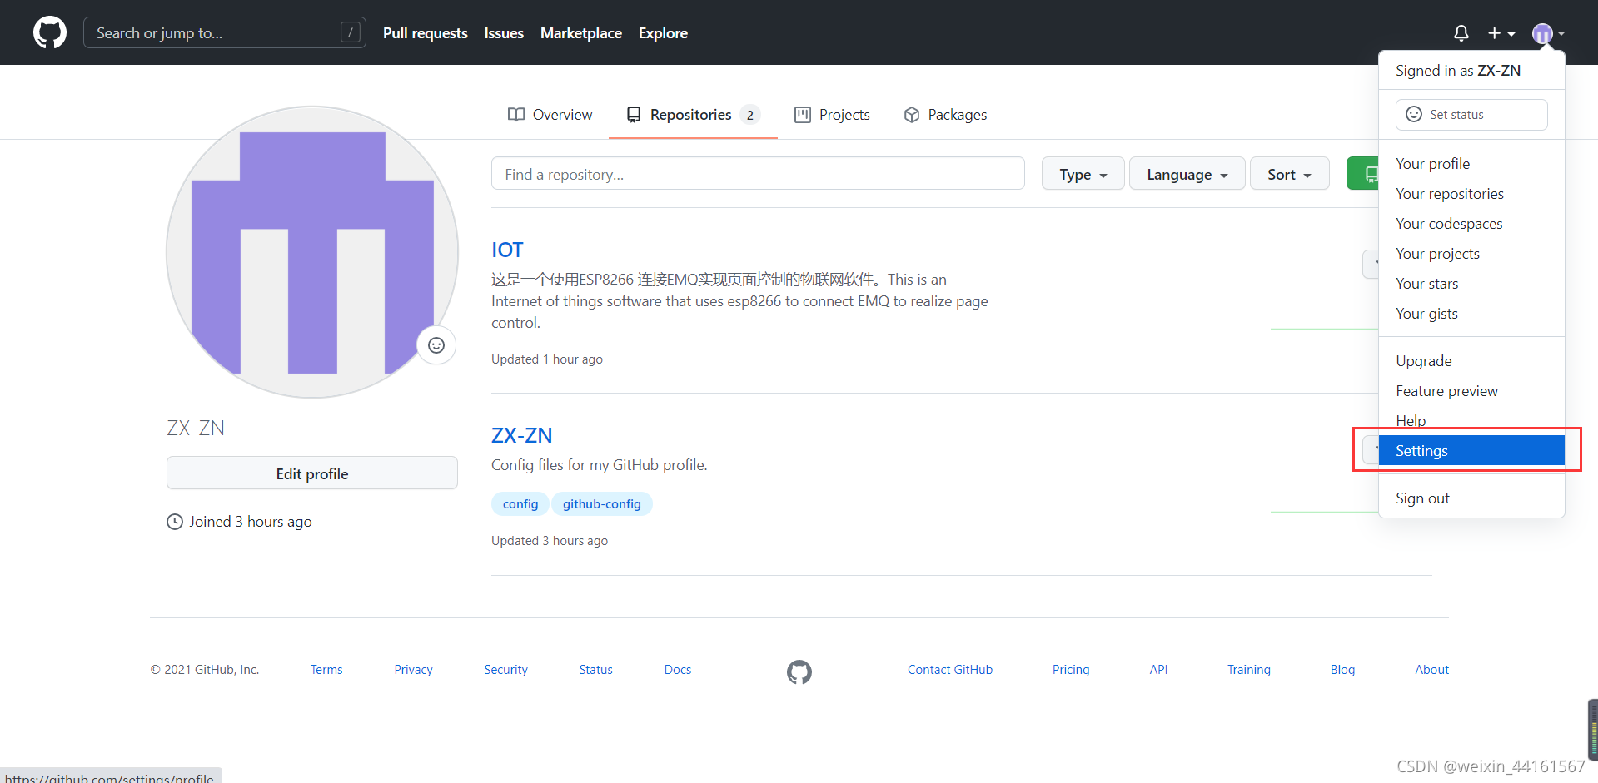Choose Settings in the user menu
1598x783 pixels.
pos(1471,450)
